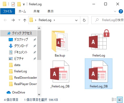The height and width of the screenshot is (103, 124).
Task: Open the ファイル menu tab
Action: tap(8, 11)
